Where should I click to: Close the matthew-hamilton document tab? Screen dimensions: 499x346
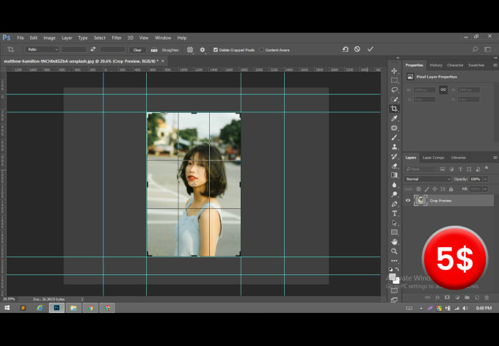point(163,61)
